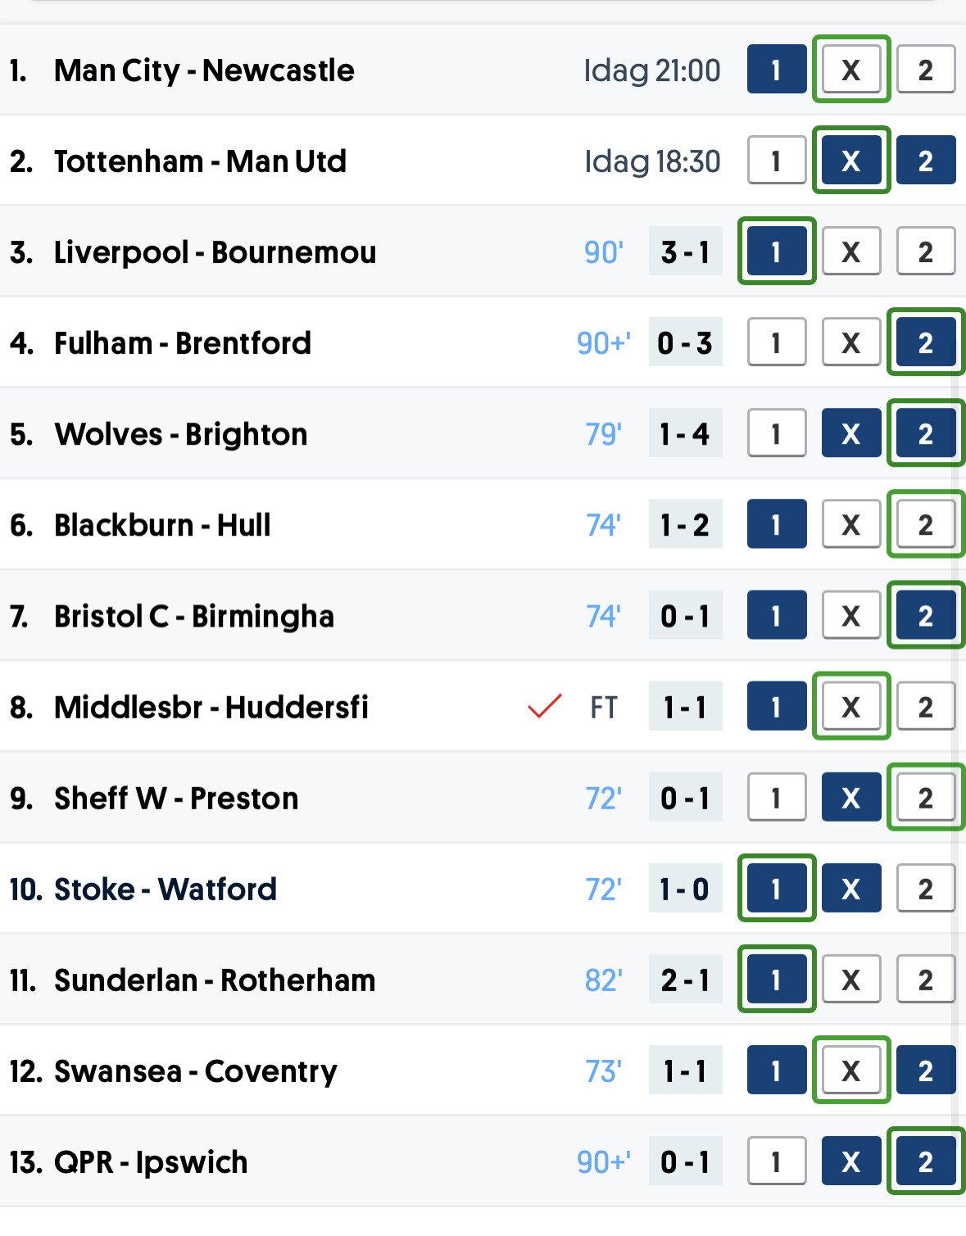Click the red checkmark on Middlesbrough row
Image resolution: width=966 pixels, height=1236 pixels.
click(545, 706)
